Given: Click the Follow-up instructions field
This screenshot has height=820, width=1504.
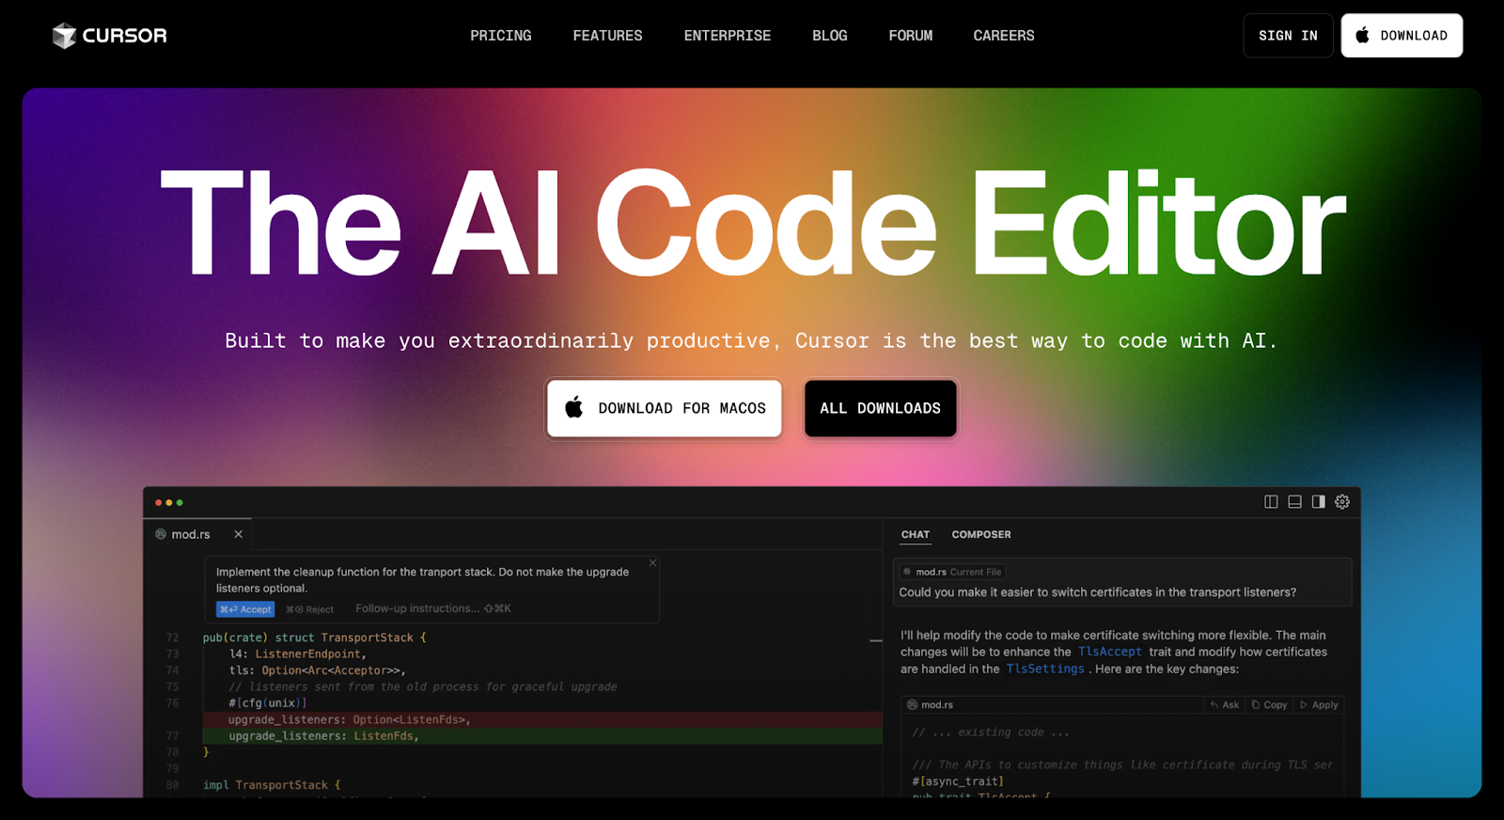Looking at the screenshot, I should pyautogui.click(x=433, y=608).
